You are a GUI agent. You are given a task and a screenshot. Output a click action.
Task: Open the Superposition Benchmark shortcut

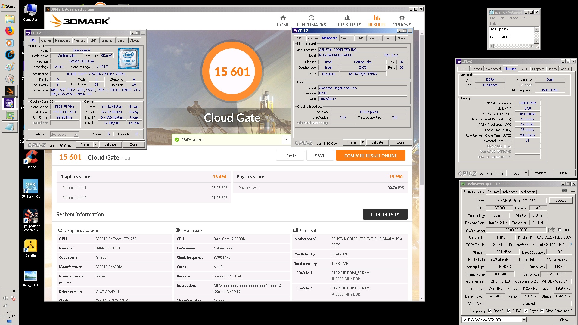pyautogui.click(x=30, y=220)
